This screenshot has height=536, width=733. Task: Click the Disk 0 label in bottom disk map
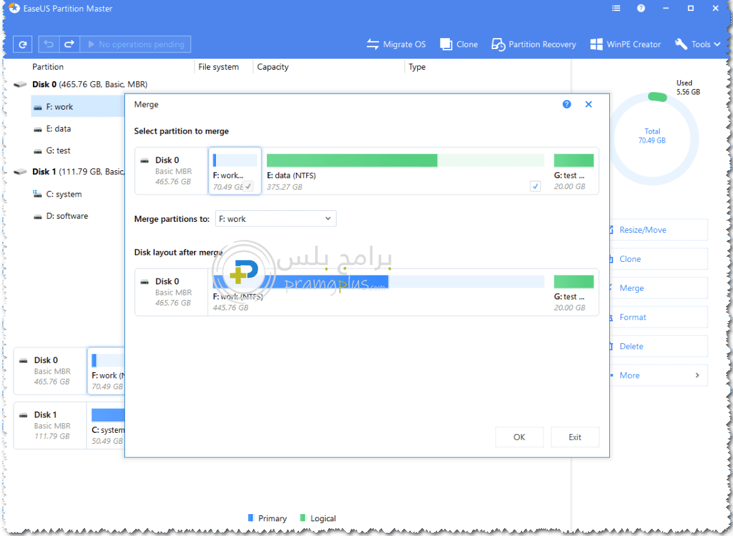(46, 360)
